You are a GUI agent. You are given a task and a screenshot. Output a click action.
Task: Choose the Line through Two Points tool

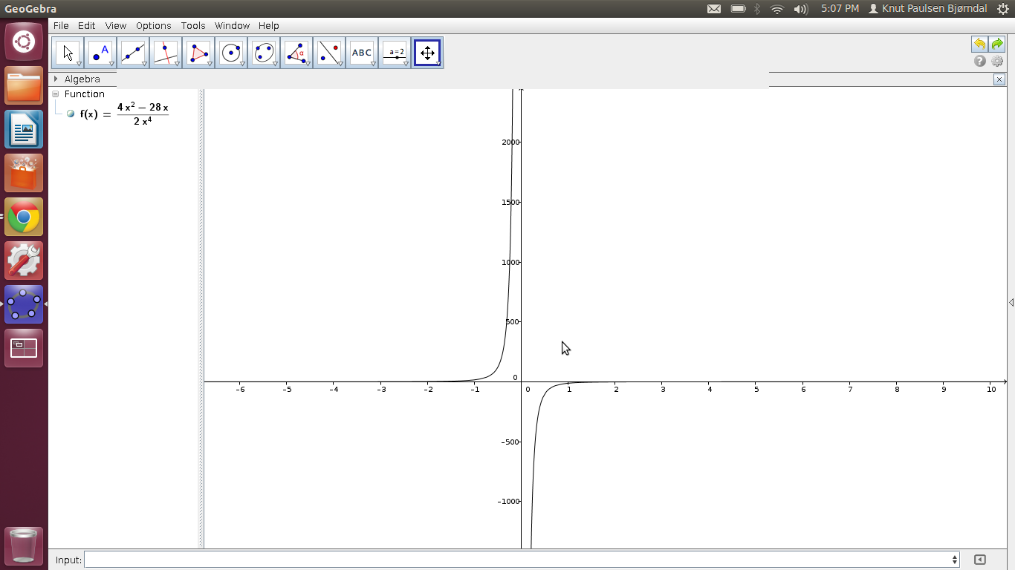[x=133, y=53]
